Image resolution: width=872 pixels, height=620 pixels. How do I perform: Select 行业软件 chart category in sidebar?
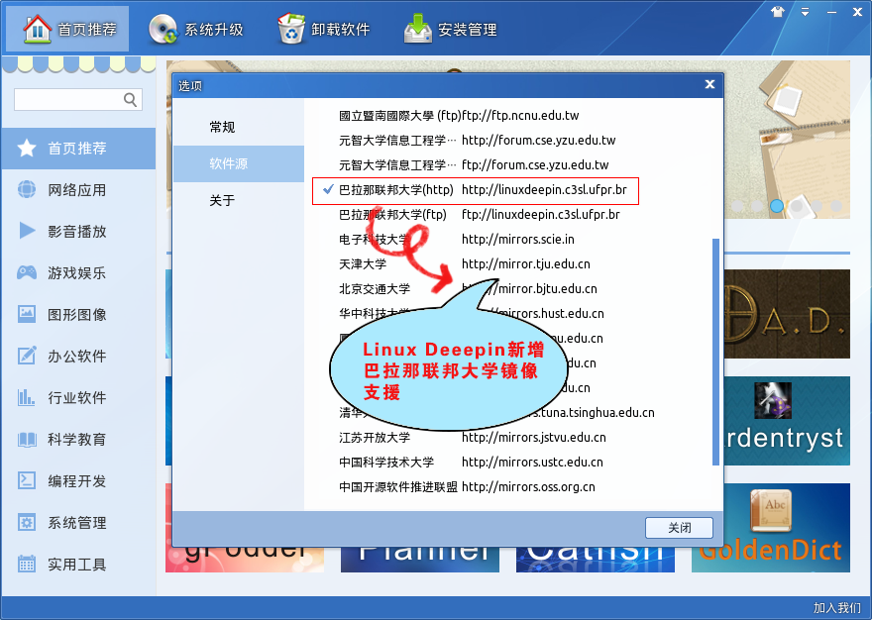[x=78, y=397]
